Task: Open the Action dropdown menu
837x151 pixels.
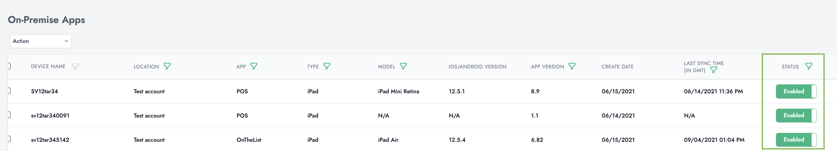Action: coord(41,41)
